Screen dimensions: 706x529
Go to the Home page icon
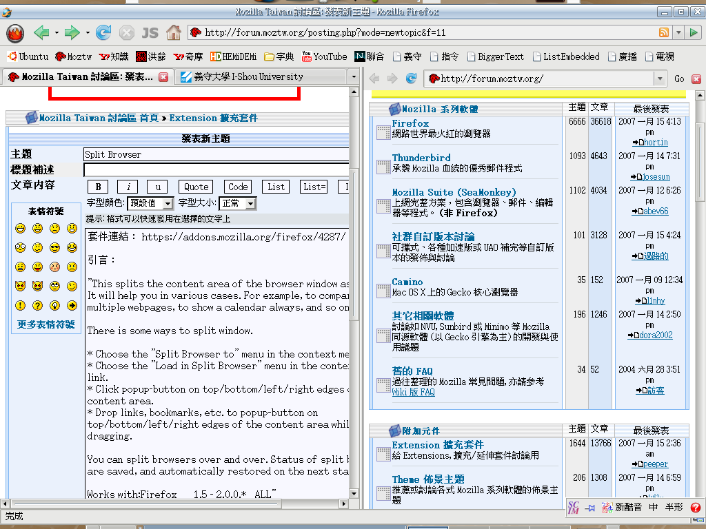click(x=174, y=32)
